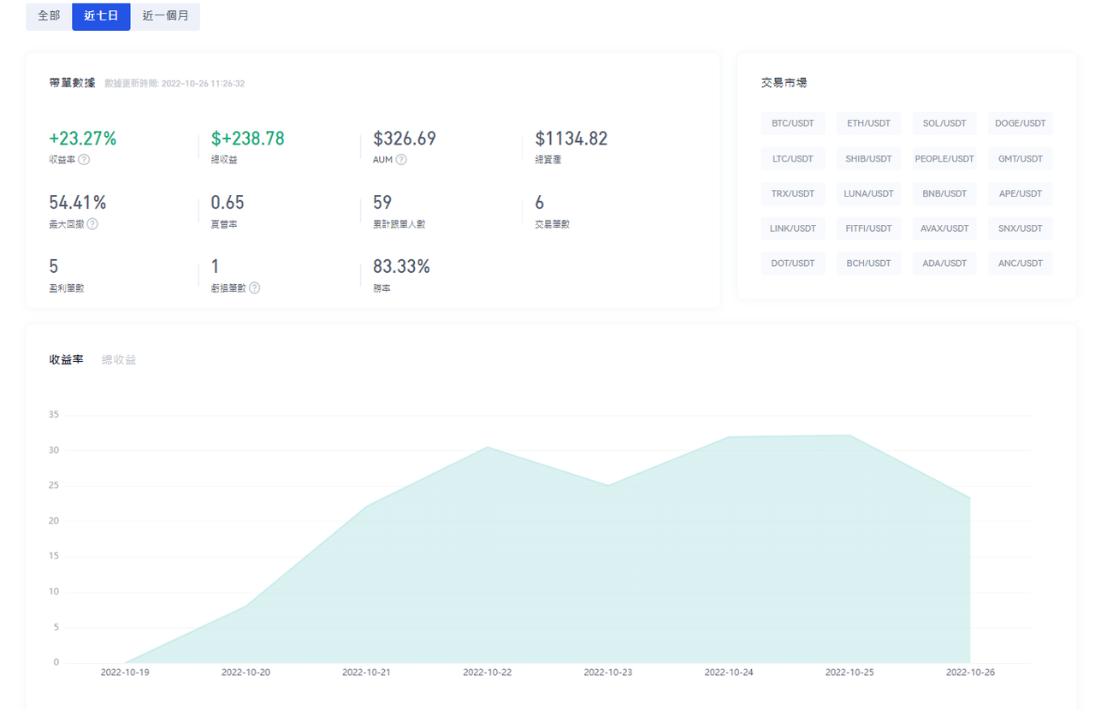
Task: Click help icon beside 最大回撤
Action: click(92, 224)
